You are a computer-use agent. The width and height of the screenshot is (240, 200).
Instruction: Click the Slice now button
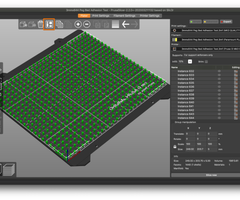[206, 175]
